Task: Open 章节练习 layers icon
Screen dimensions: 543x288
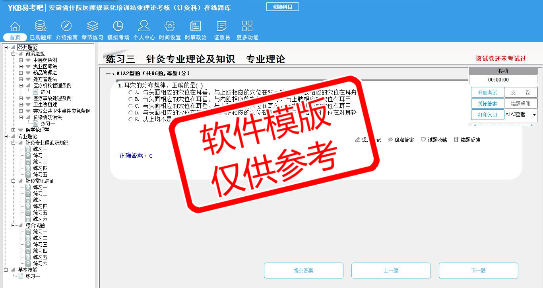Action: tap(92, 26)
